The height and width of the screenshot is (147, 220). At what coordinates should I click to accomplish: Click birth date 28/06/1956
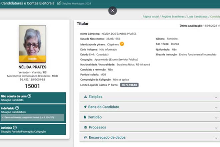pos(113,39)
